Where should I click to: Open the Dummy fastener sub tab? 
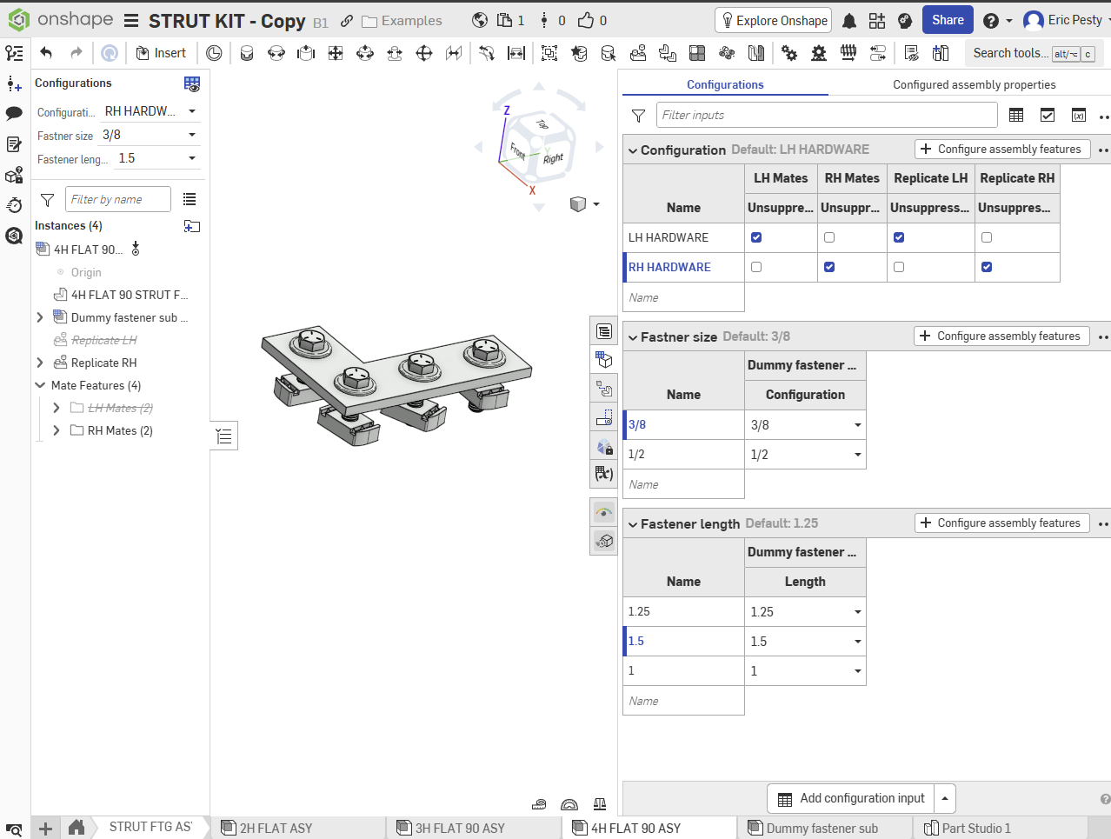(826, 828)
